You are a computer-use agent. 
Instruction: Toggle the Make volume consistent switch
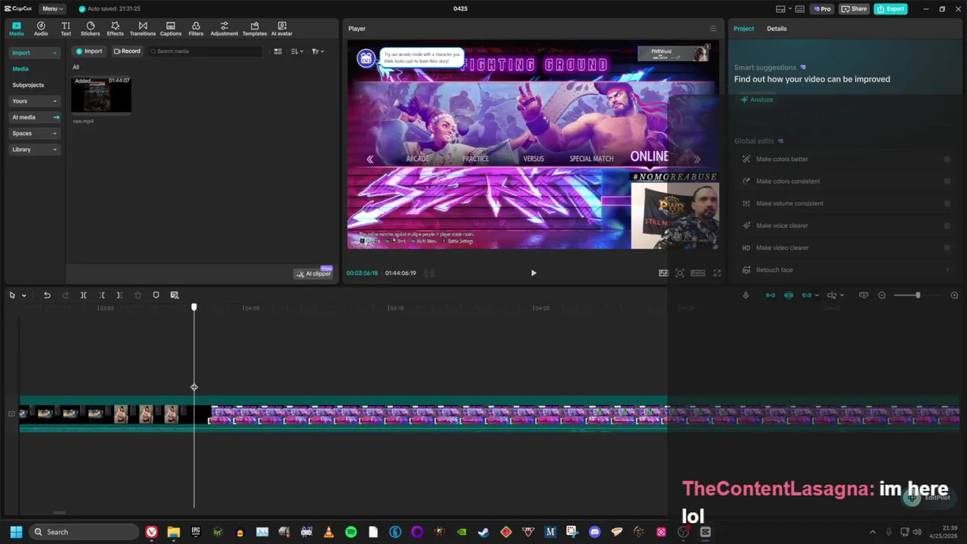[947, 203]
